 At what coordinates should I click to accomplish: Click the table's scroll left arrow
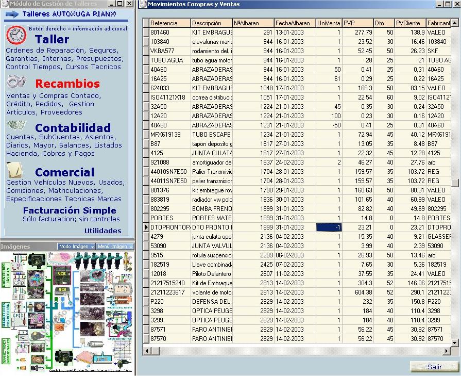coord(147,351)
